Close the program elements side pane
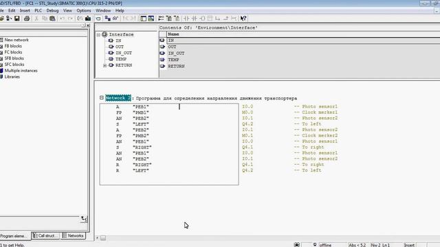This screenshot has height=247, width=440. click(x=88, y=25)
